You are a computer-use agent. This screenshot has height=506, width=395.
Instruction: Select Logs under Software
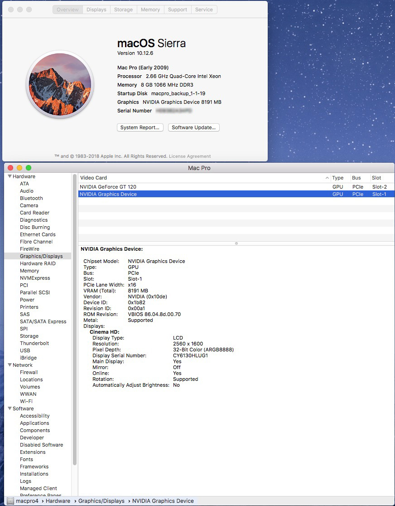(x=25, y=481)
